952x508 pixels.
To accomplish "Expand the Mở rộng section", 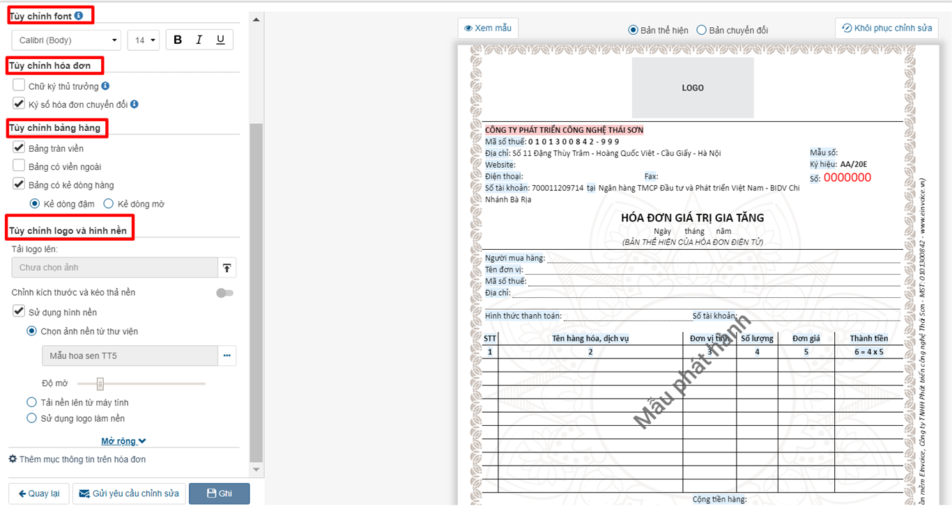I will pos(123,441).
